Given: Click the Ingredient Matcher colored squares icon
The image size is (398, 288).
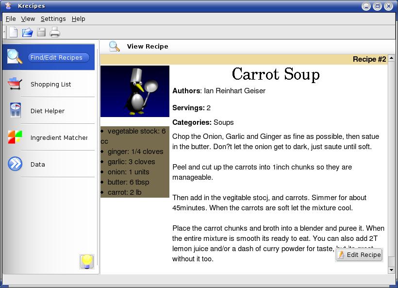Looking at the screenshot, I should pos(15,137).
